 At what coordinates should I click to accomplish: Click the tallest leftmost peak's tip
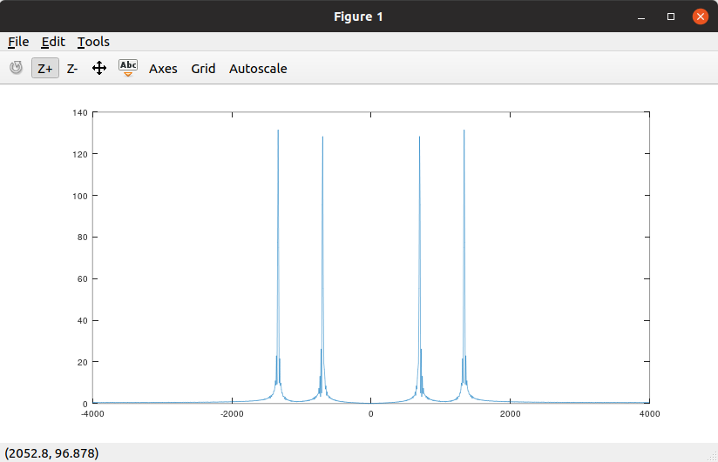coord(278,131)
